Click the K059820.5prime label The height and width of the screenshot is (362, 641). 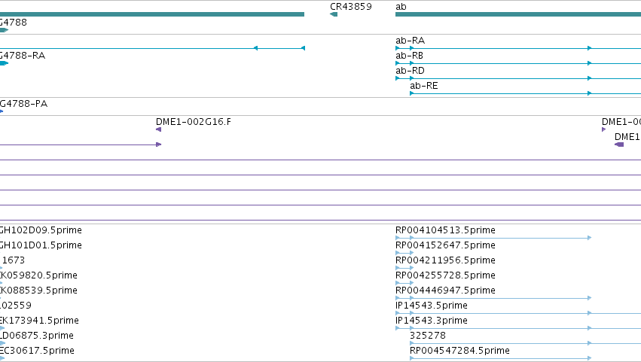click(38, 275)
